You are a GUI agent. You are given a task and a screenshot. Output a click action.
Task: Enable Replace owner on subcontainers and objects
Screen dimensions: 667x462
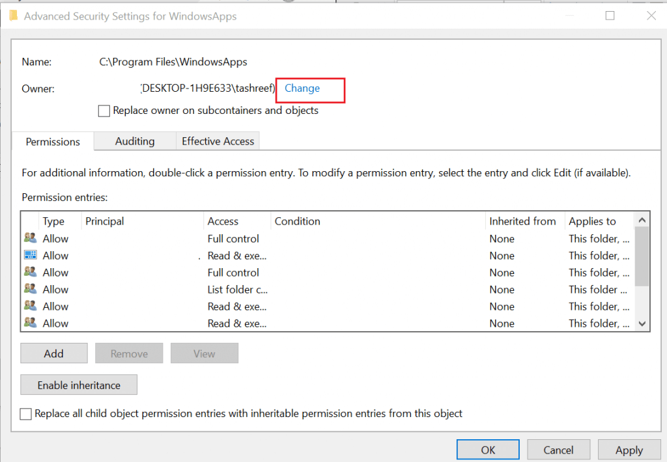(x=104, y=111)
